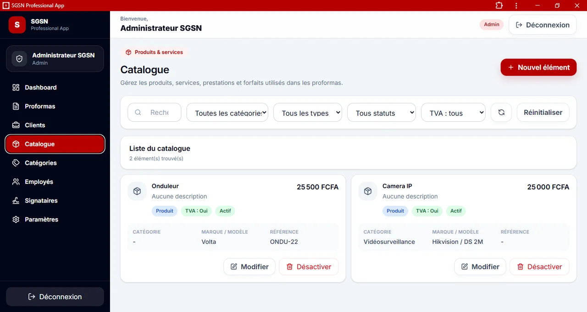Click the box icon on Camera IP card
587x312 pixels.
(x=367, y=191)
